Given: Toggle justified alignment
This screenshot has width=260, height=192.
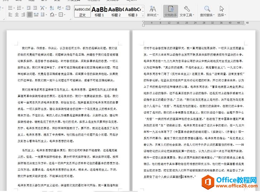Looking at the screenshot, I should (30, 15).
